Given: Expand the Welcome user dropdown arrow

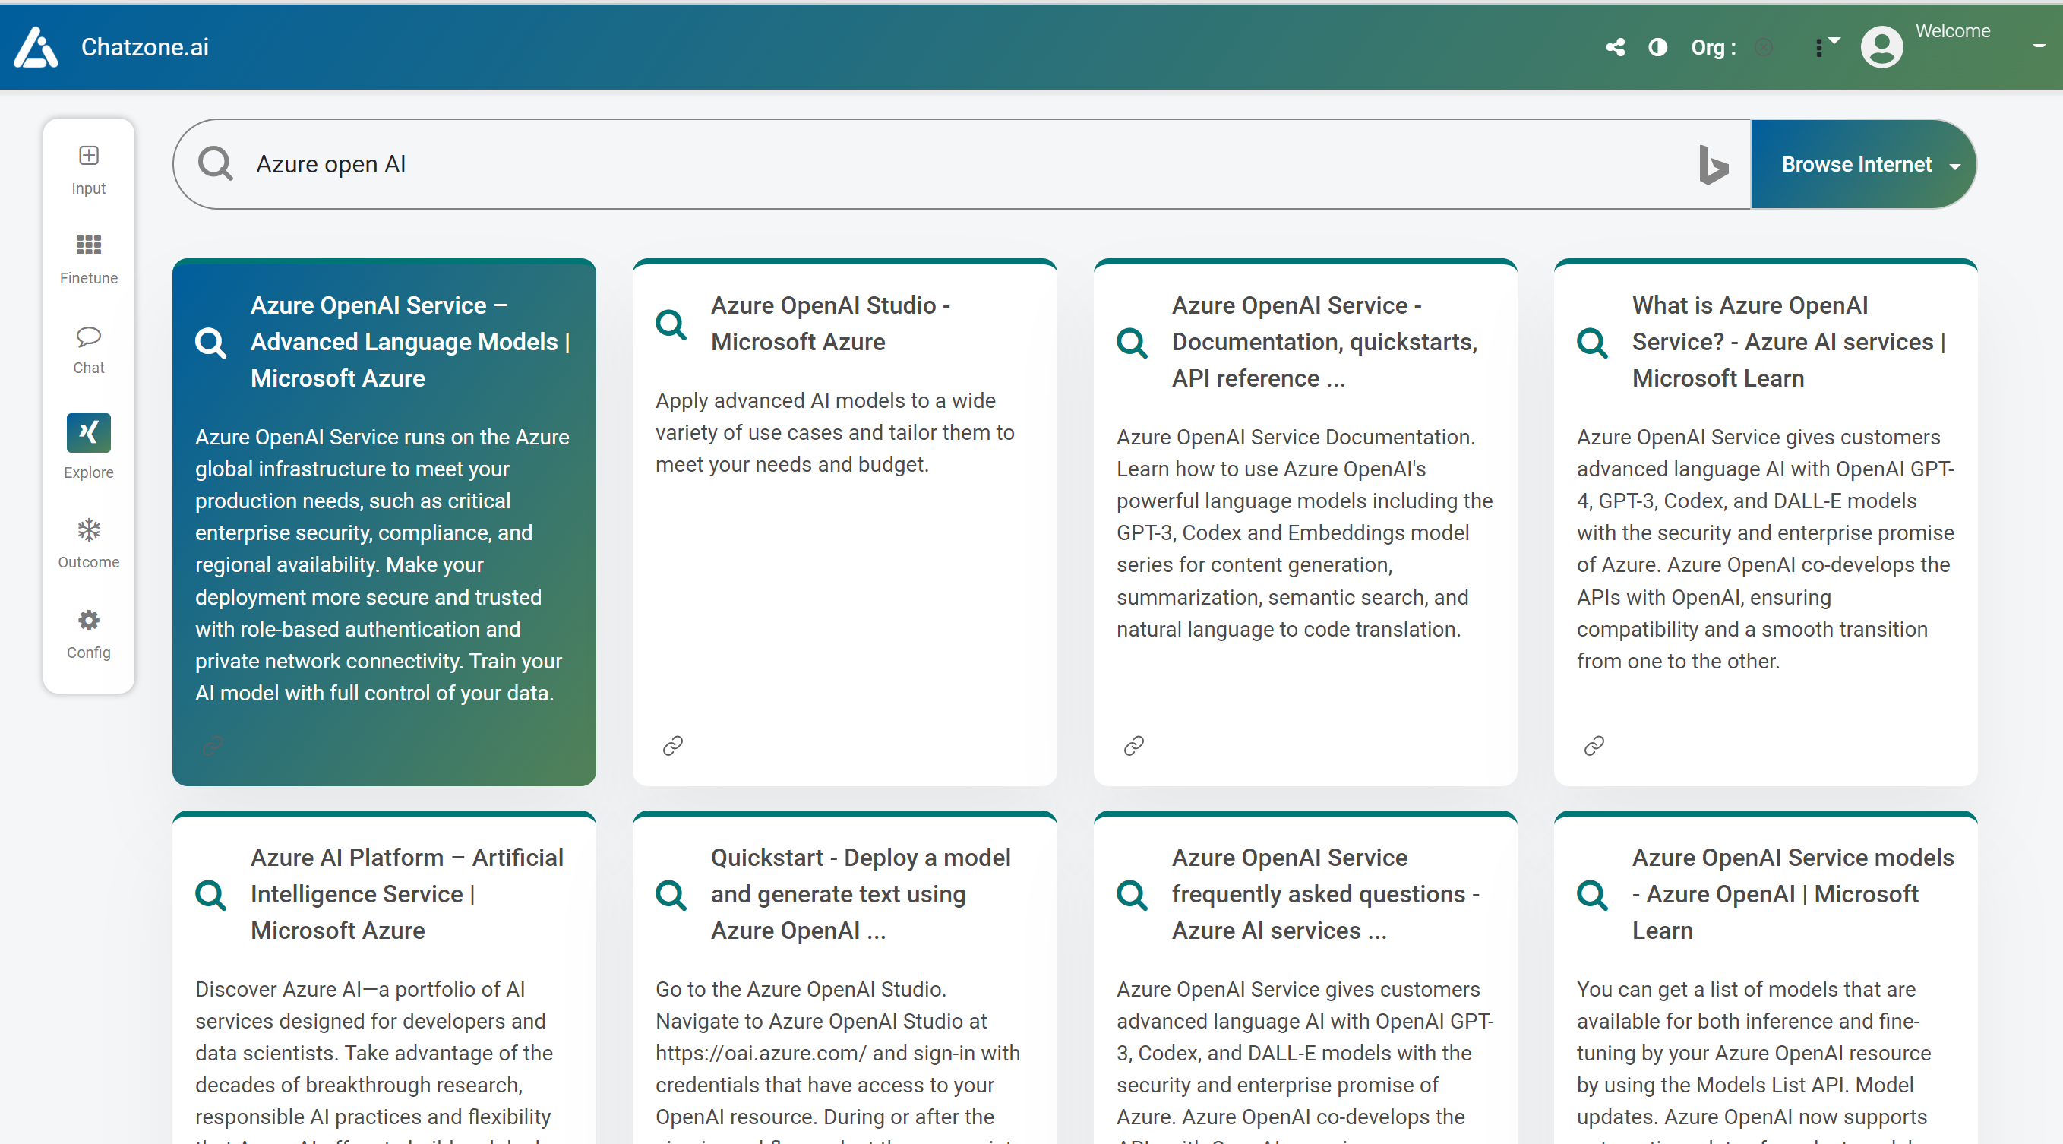Looking at the screenshot, I should 2039,46.
